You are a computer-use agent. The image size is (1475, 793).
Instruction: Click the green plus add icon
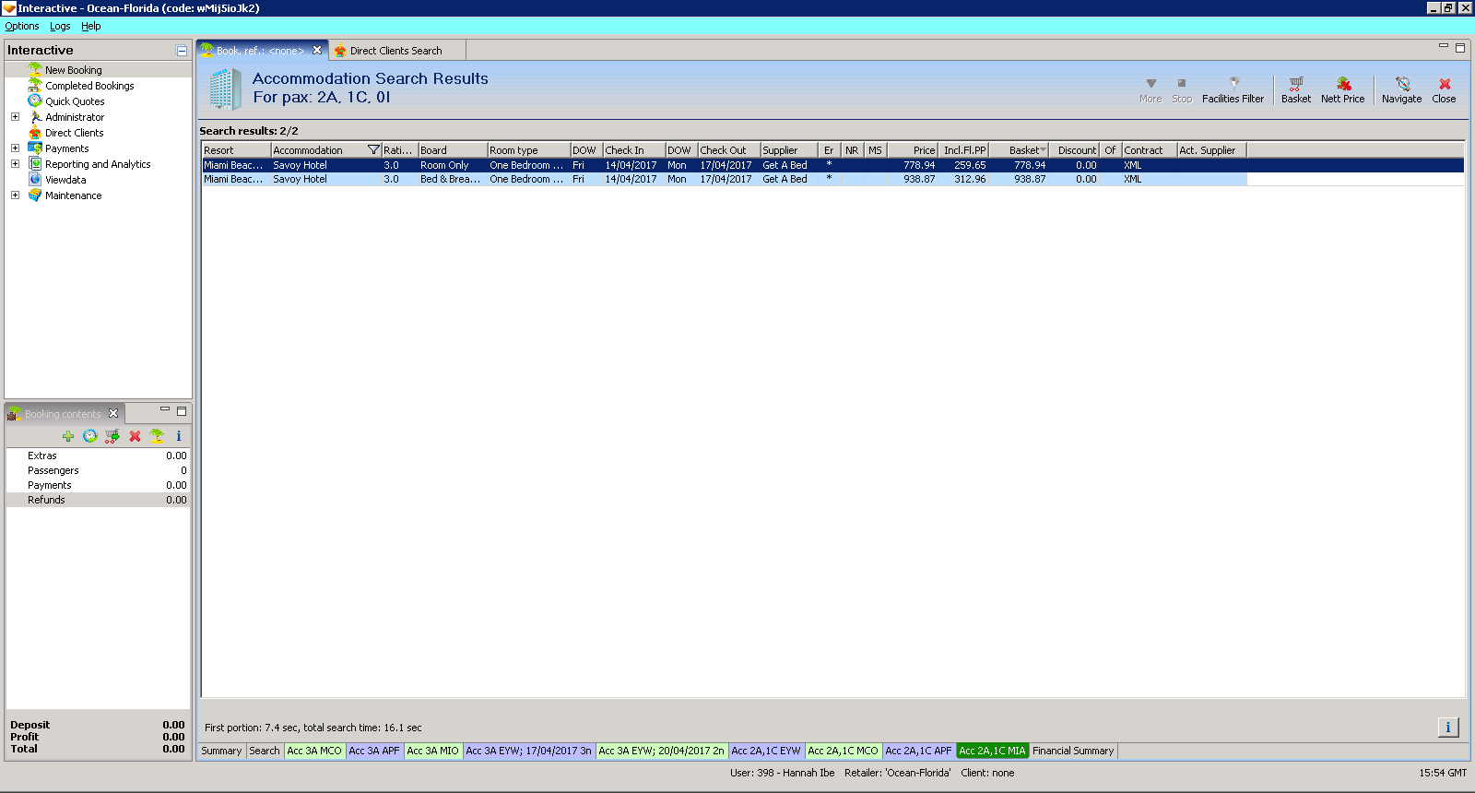tap(68, 436)
